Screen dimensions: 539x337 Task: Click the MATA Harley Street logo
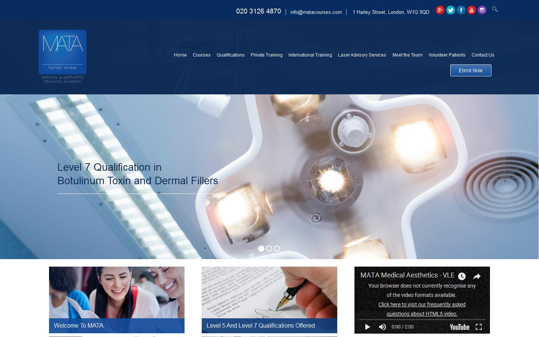62,55
